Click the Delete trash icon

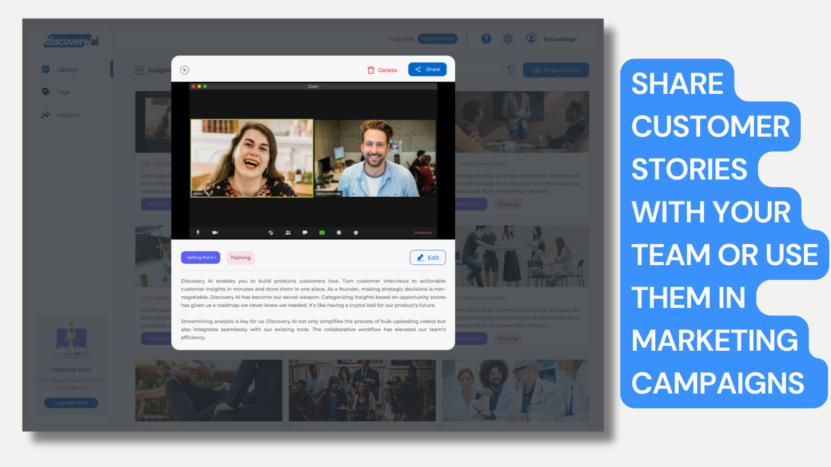click(x=371, y=70)
